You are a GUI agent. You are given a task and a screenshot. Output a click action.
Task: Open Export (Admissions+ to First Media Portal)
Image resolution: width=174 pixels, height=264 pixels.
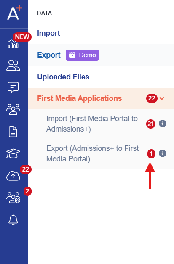pyautogui.click(x=93, y=153)
